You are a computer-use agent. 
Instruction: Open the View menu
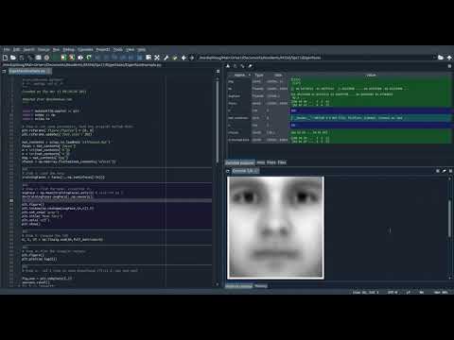click(x=130, y=50)
